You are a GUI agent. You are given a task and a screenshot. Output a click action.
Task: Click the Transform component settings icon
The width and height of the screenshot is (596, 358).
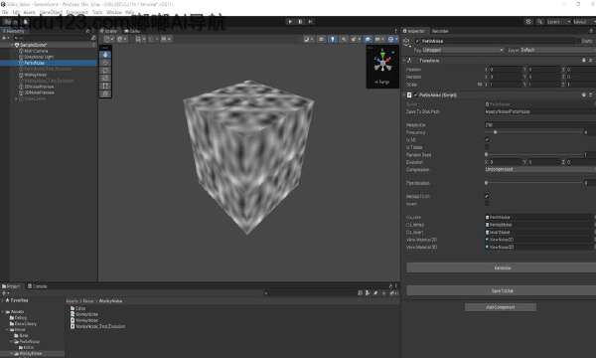click(590, 60)
